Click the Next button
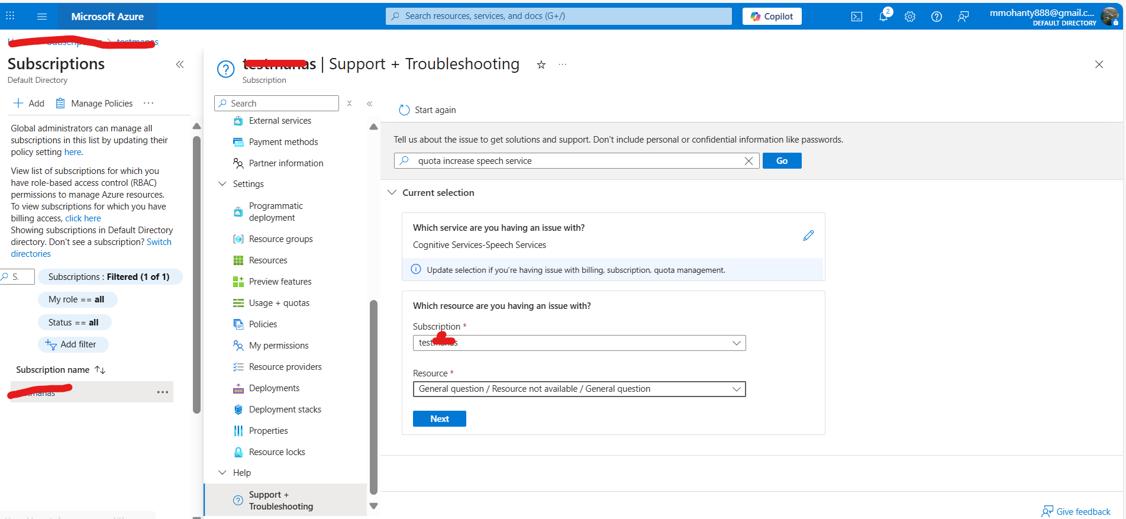This screenshot has width=1126, height=519. 440,419
